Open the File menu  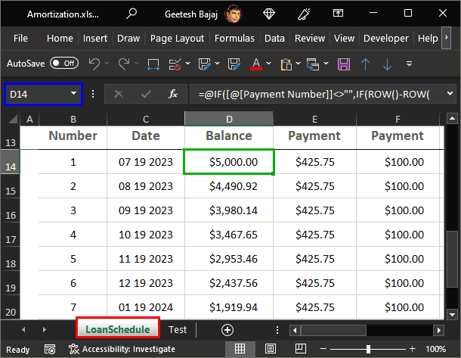[x=20, y=39]
